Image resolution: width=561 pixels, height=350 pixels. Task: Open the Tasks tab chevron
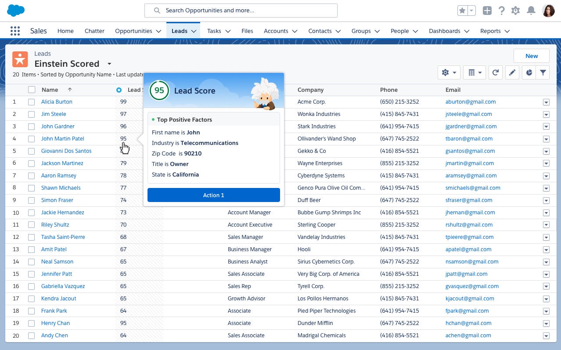coord(228,31)
